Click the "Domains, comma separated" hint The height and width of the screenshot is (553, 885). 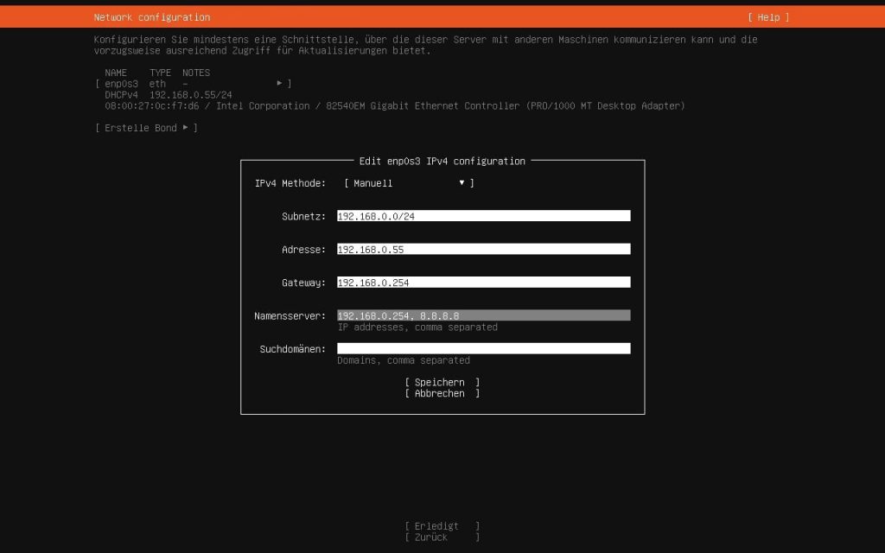pyautogui.click(x=404, y=360)
